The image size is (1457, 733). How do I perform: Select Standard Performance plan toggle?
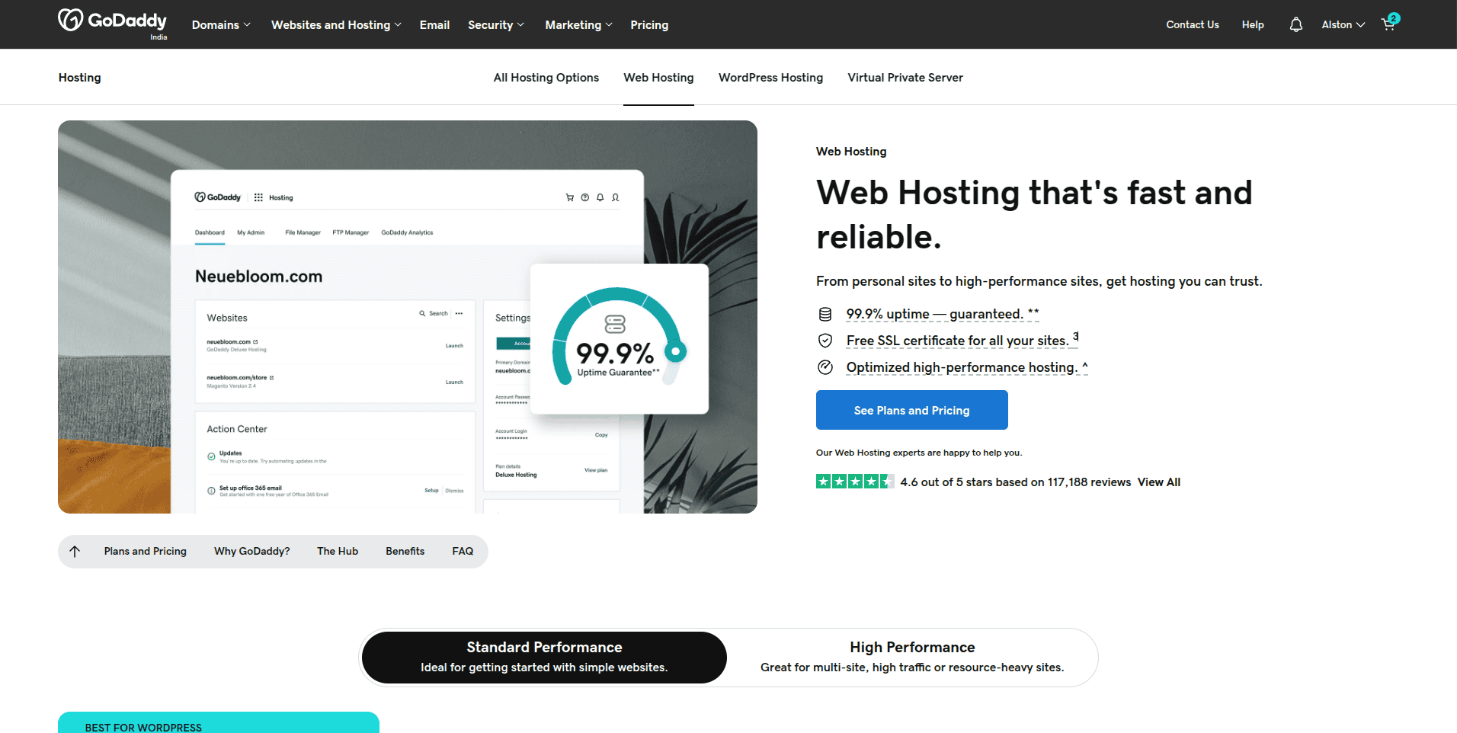pos(544,657)
